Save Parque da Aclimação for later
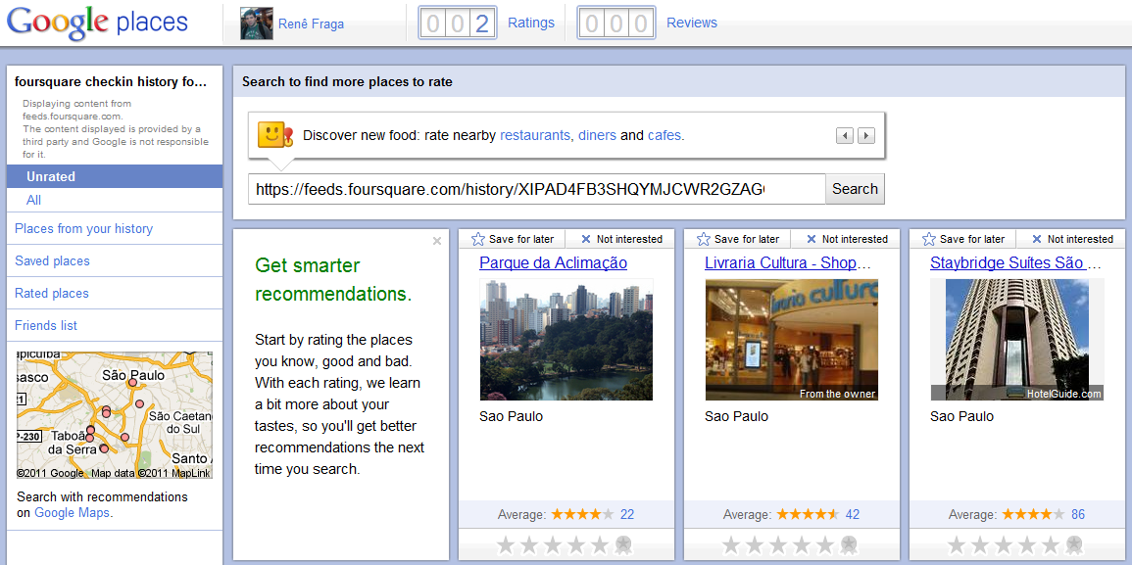Screen dimensions: 1132x565 point(508,239)
